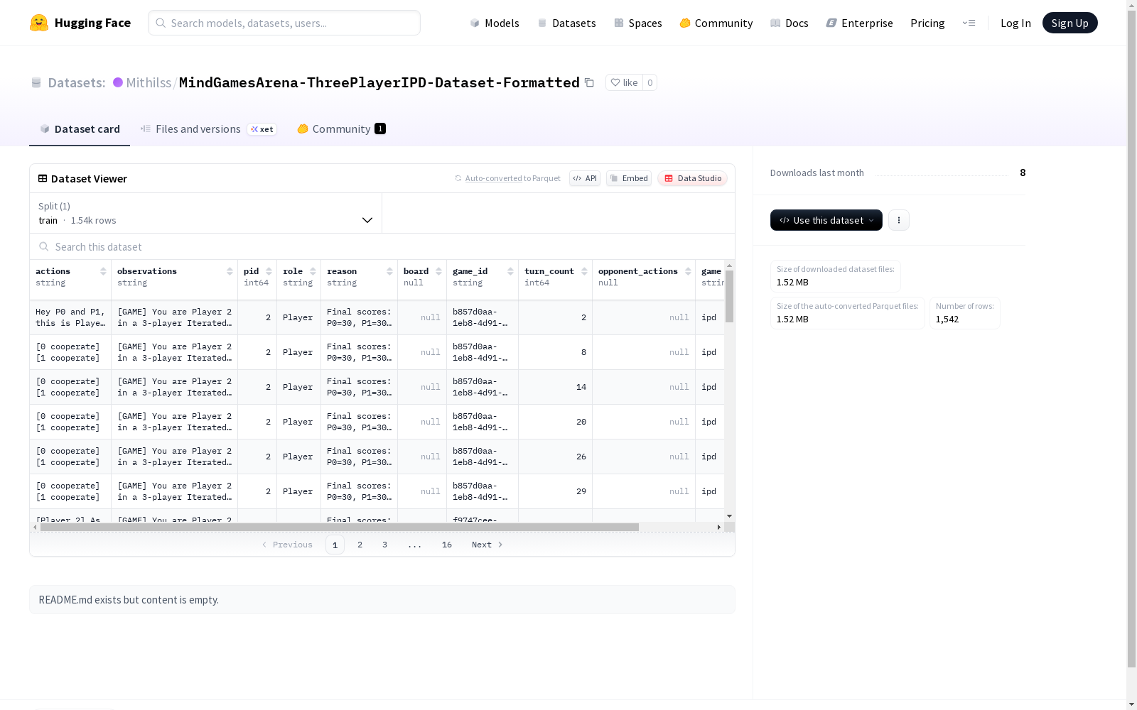Sort the role column
This screenshot has height=710, width=1137.
pos(313,271)
